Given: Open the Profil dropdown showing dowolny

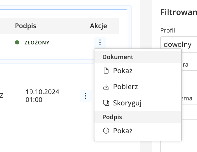Looking at the screenshot, I should pyautogui.click(x=179, y=44).
